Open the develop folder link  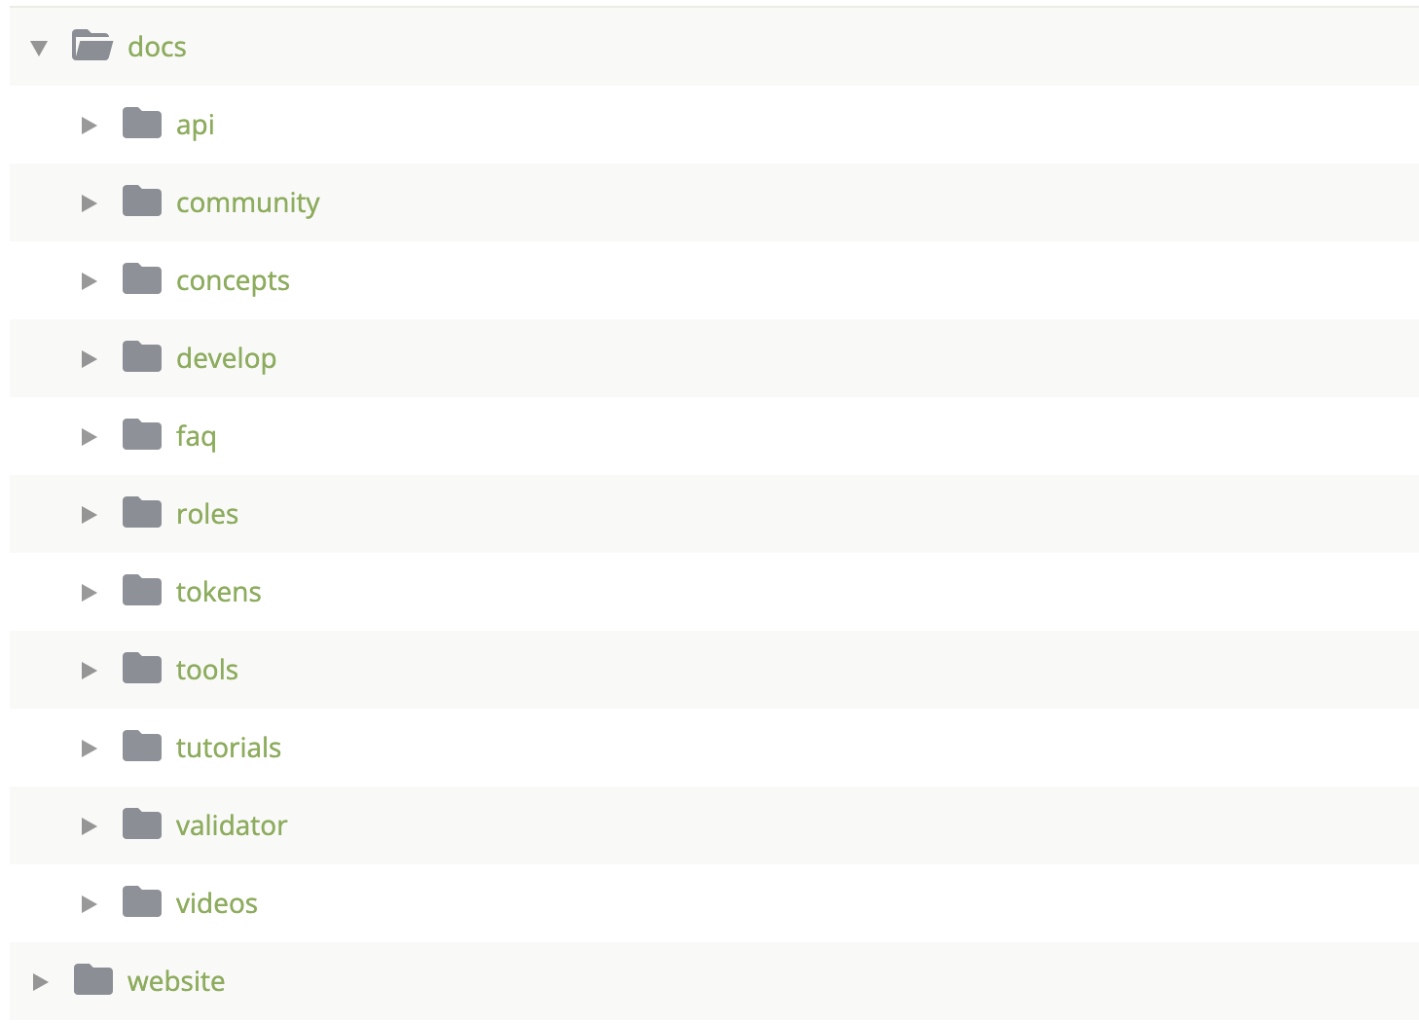coord(226,359)
